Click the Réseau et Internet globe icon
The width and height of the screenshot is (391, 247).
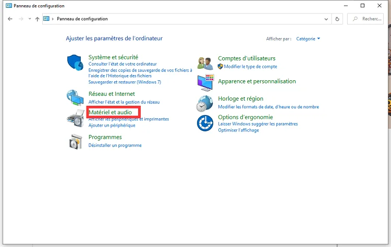75,97
